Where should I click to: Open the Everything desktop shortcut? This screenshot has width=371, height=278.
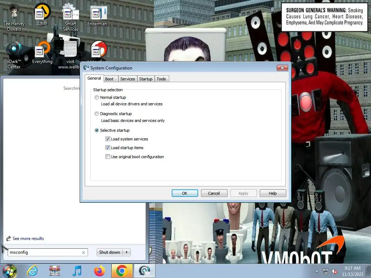[42, 52]
